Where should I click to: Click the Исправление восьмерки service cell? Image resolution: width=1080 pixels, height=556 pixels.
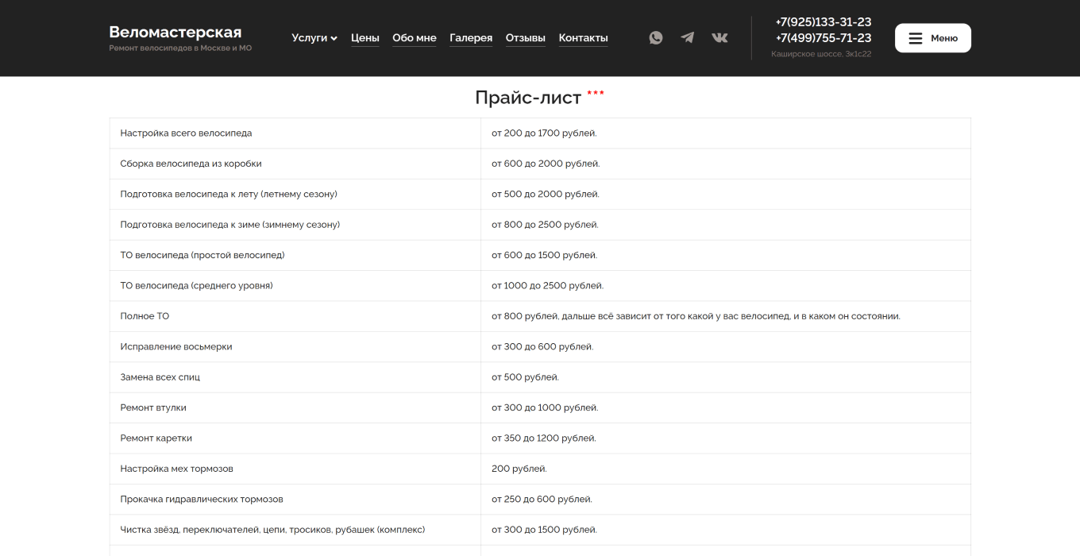(x=176, y=346)
